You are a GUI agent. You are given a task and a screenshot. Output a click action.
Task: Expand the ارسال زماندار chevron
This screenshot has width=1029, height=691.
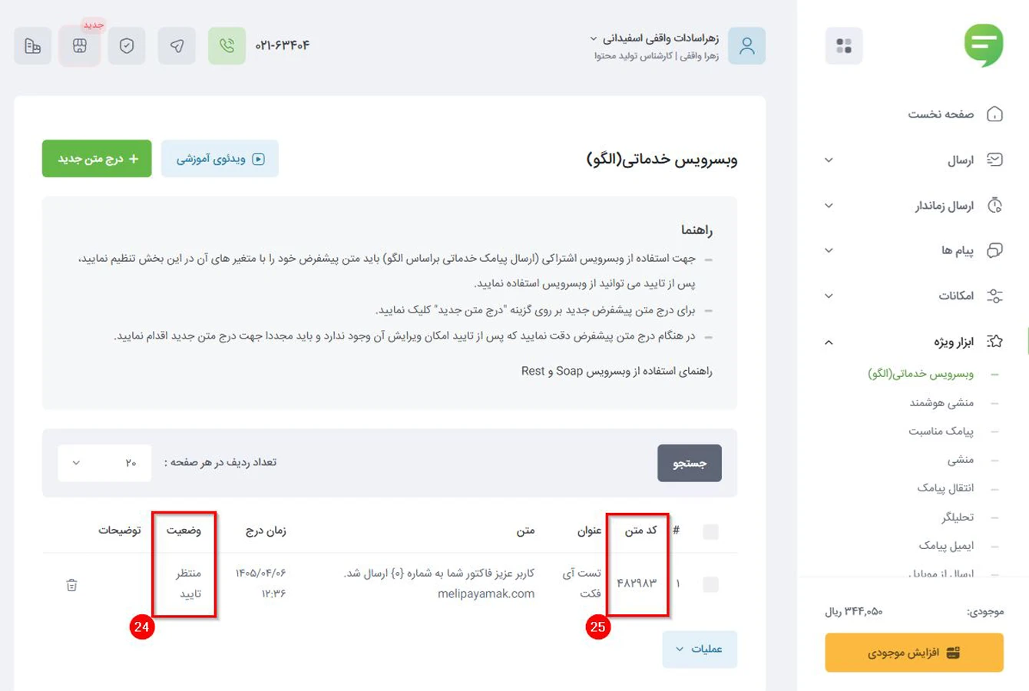click(829, 206)
